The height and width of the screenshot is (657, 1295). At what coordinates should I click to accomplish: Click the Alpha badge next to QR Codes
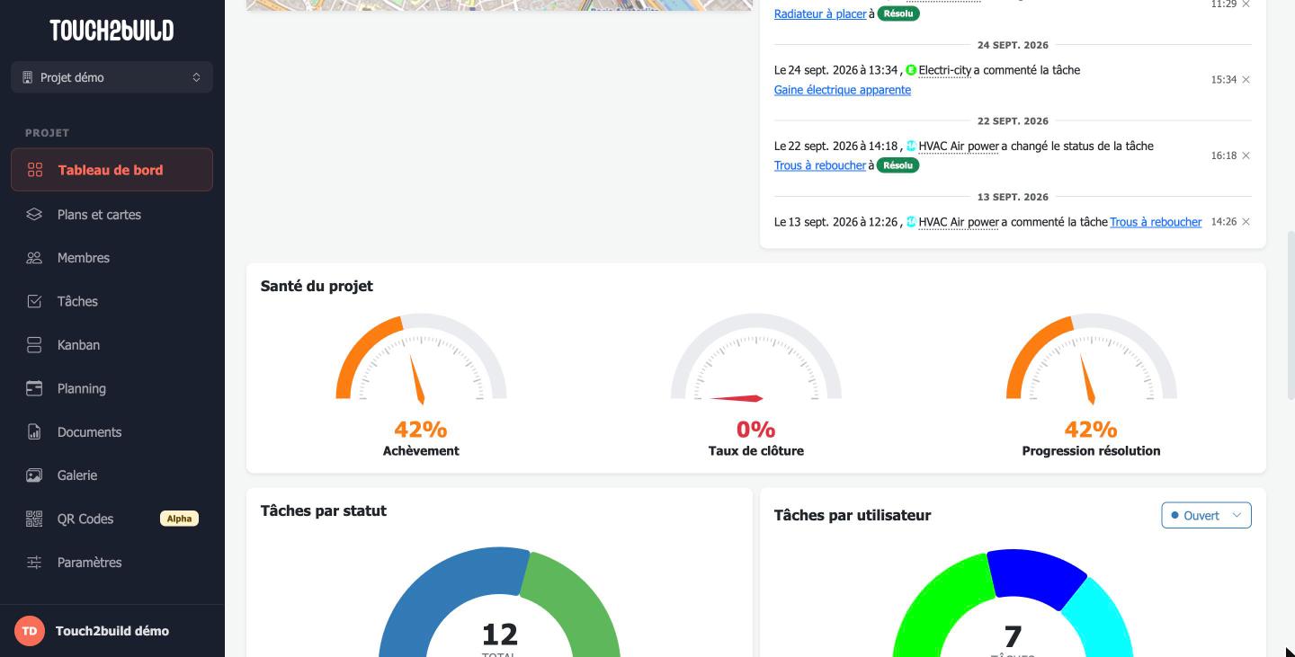179,519
